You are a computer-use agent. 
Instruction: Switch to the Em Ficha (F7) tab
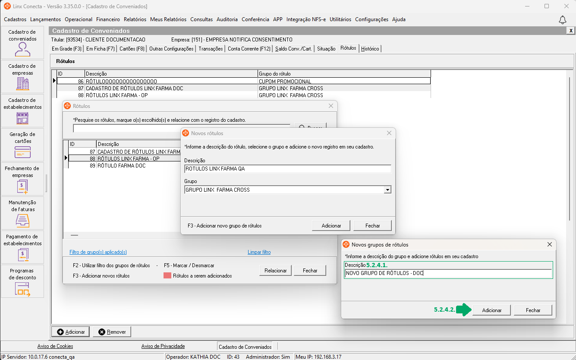coord(101,49)
